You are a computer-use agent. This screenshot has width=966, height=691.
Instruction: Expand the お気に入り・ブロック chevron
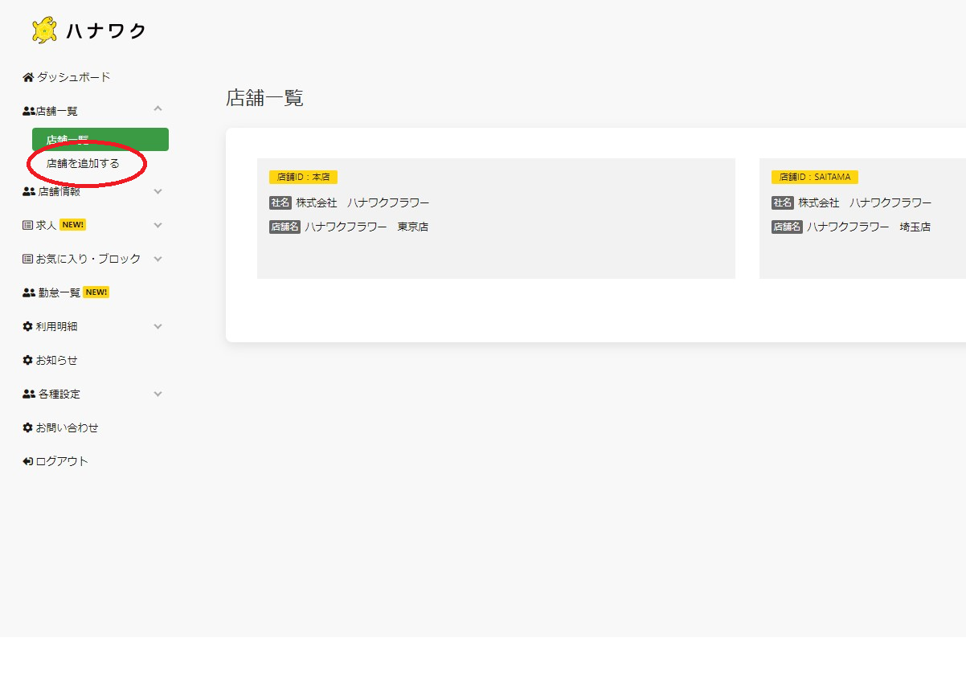(158, 260)
